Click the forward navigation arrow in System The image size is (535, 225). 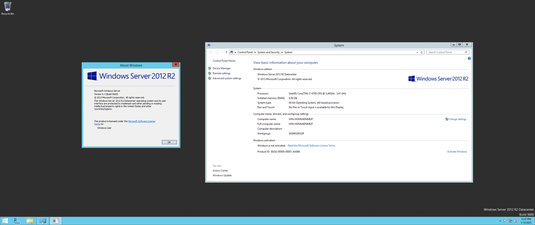coord(217,52)
